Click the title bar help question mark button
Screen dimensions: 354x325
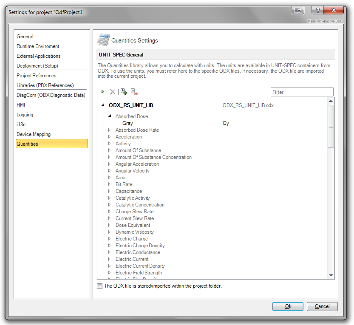[317, 10]
